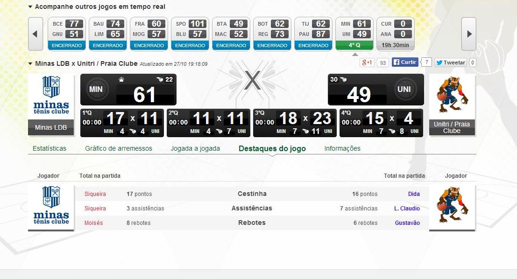Image resolution: width=517 pixels, height=279 pixels.
Task: Click the Facebook Curtir like button
Action: 405,63
